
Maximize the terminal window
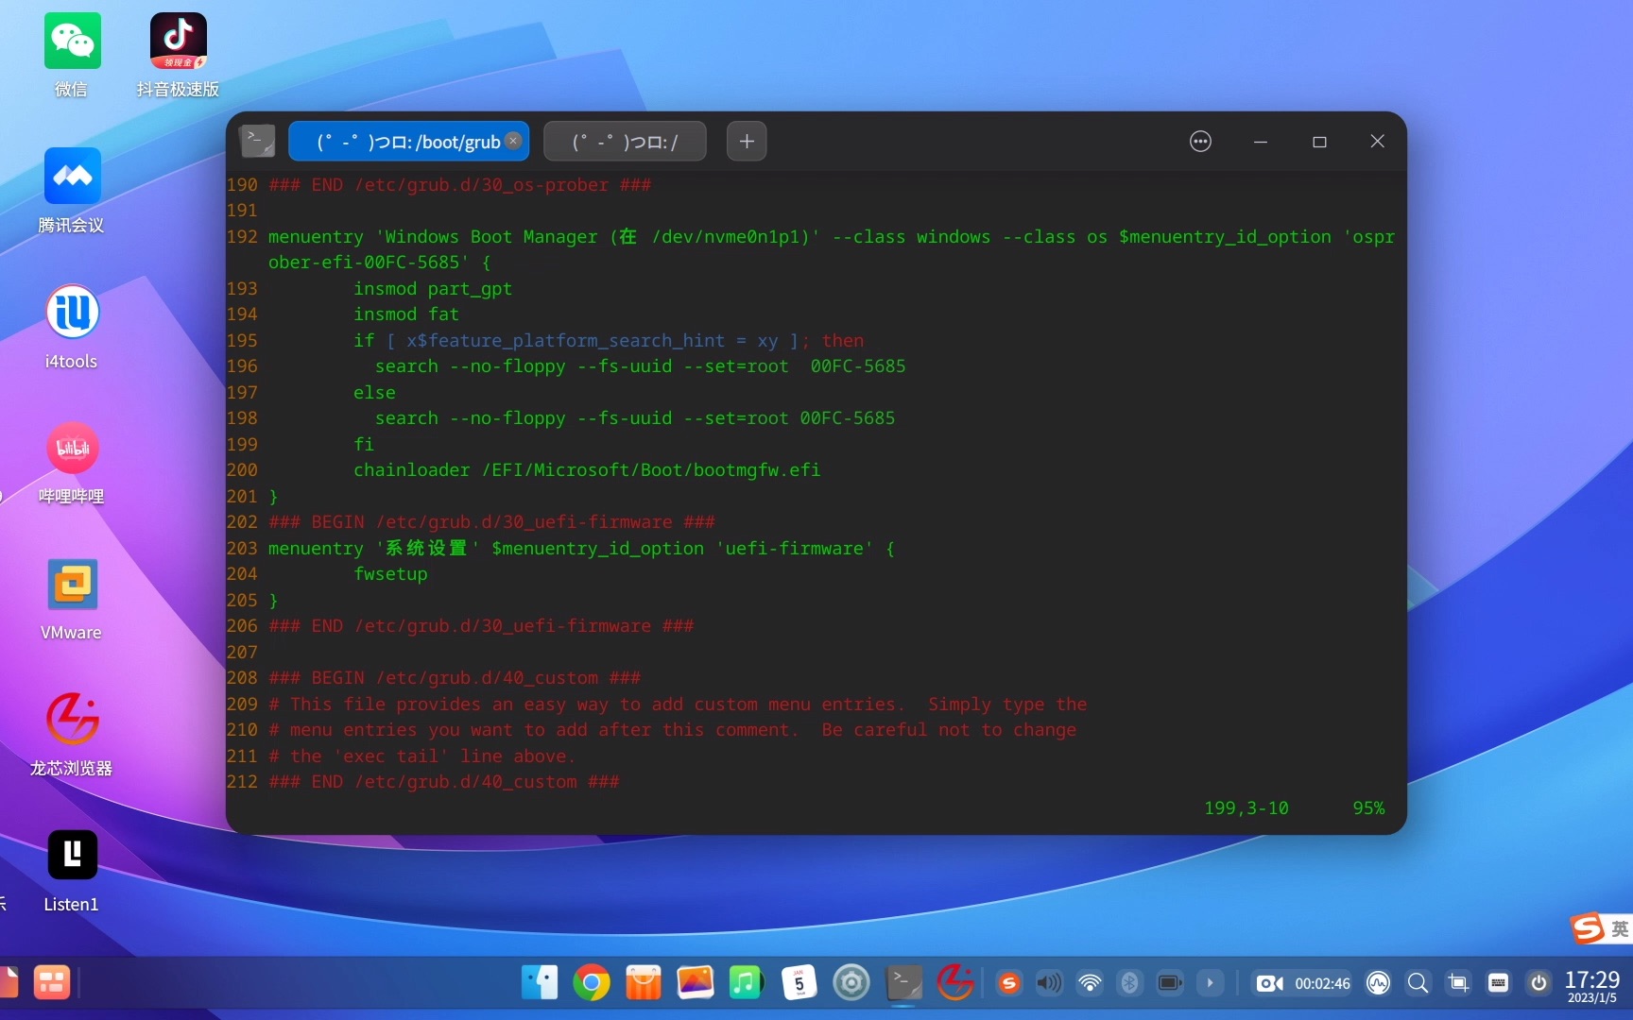pos(1319,142)
